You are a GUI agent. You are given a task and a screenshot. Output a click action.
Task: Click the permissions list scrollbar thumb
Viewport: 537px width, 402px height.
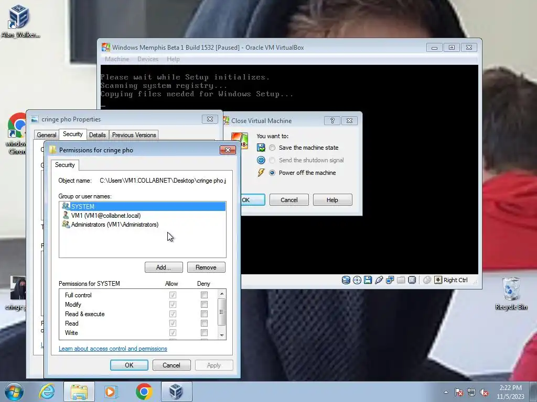(x=222, y=312)
